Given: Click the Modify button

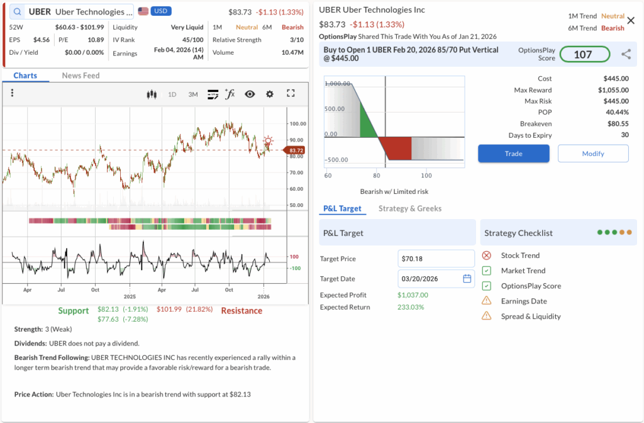Looking at the screenshot, I should 592,154.
